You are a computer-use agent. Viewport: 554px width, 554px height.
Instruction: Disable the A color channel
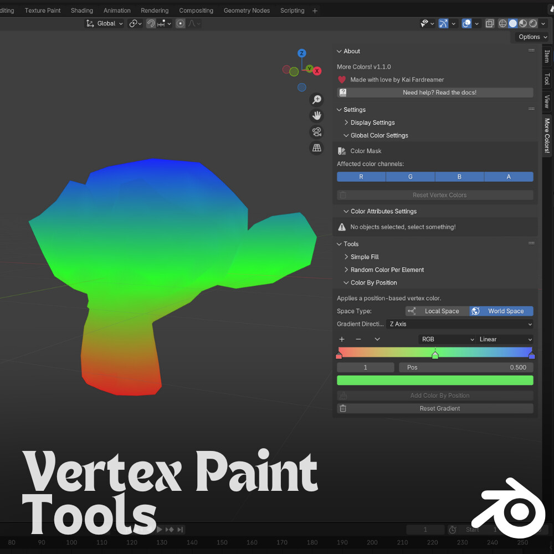(x=509, y=176)
